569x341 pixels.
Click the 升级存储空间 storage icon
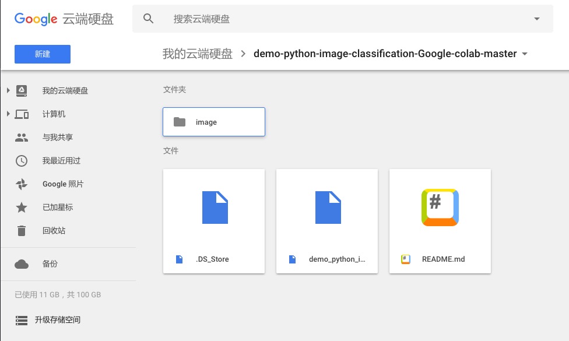point(22,320)
